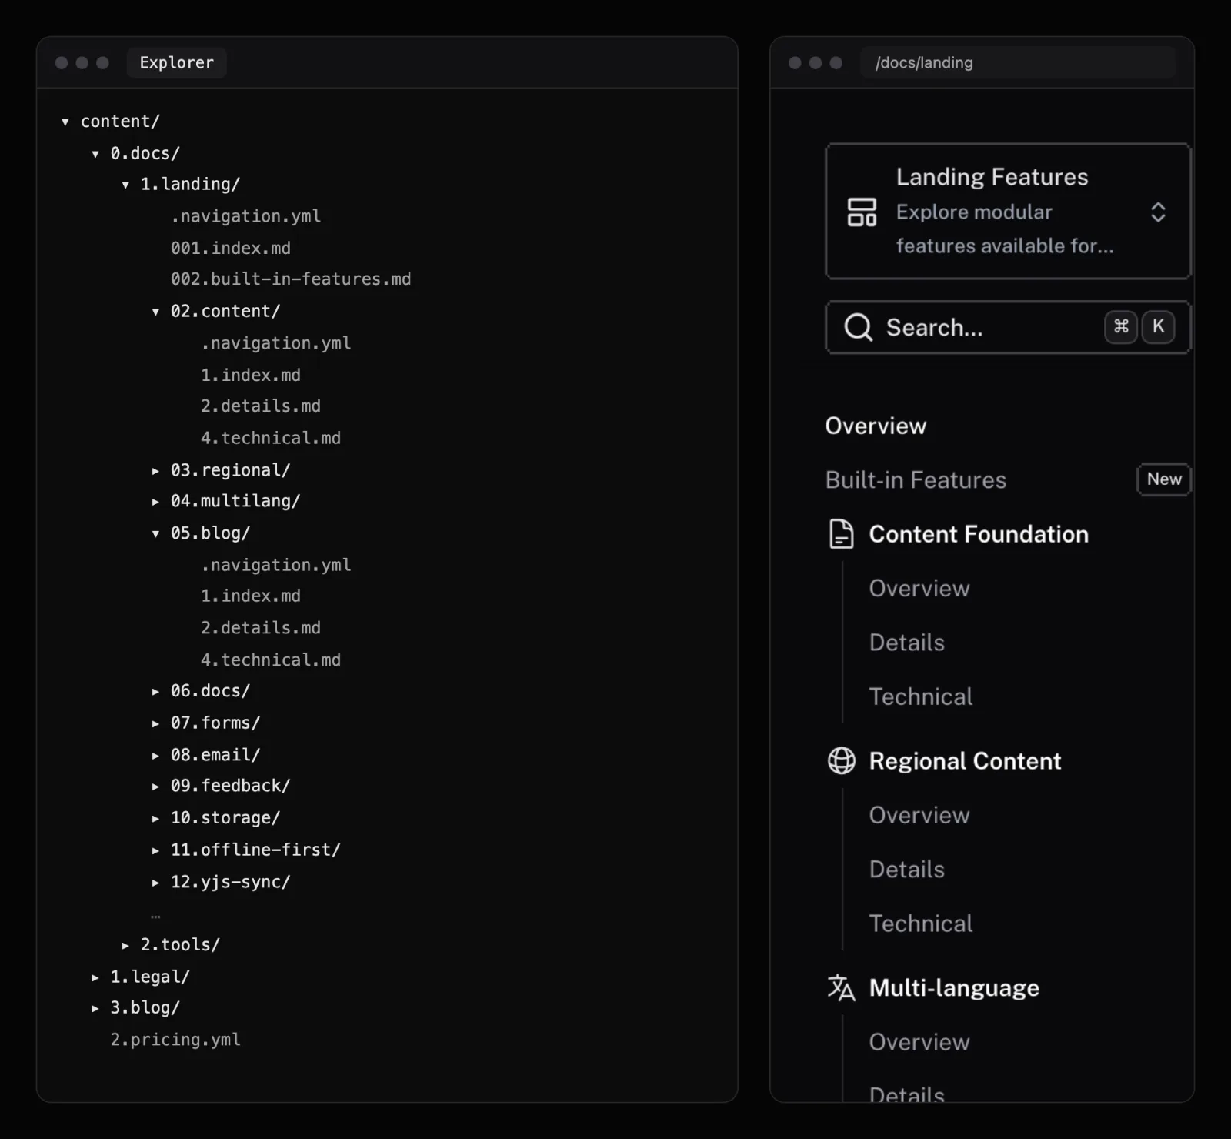1231x1139 pixels.
Task: Open Overview under Multi-language
Action: tap(919, 1042)
